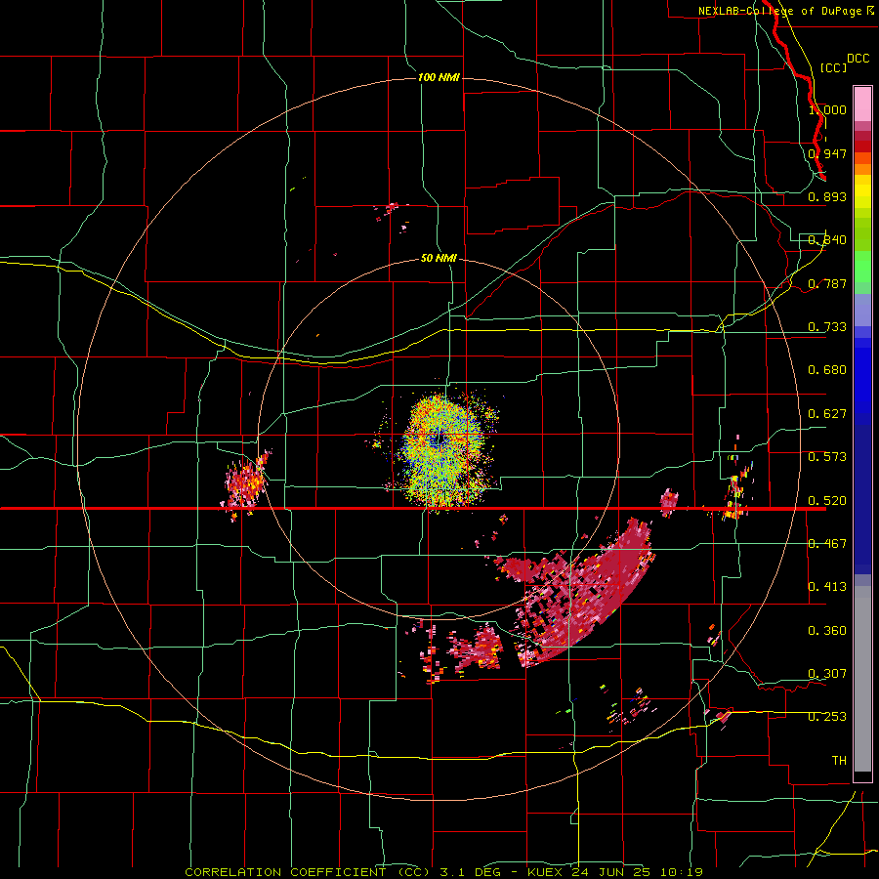Click the 0.627 scale value
This screenshot has width=879, height=879.
[x=827, y=414]
